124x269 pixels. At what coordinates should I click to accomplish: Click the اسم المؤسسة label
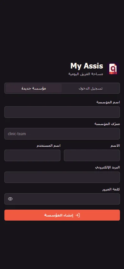108,102
